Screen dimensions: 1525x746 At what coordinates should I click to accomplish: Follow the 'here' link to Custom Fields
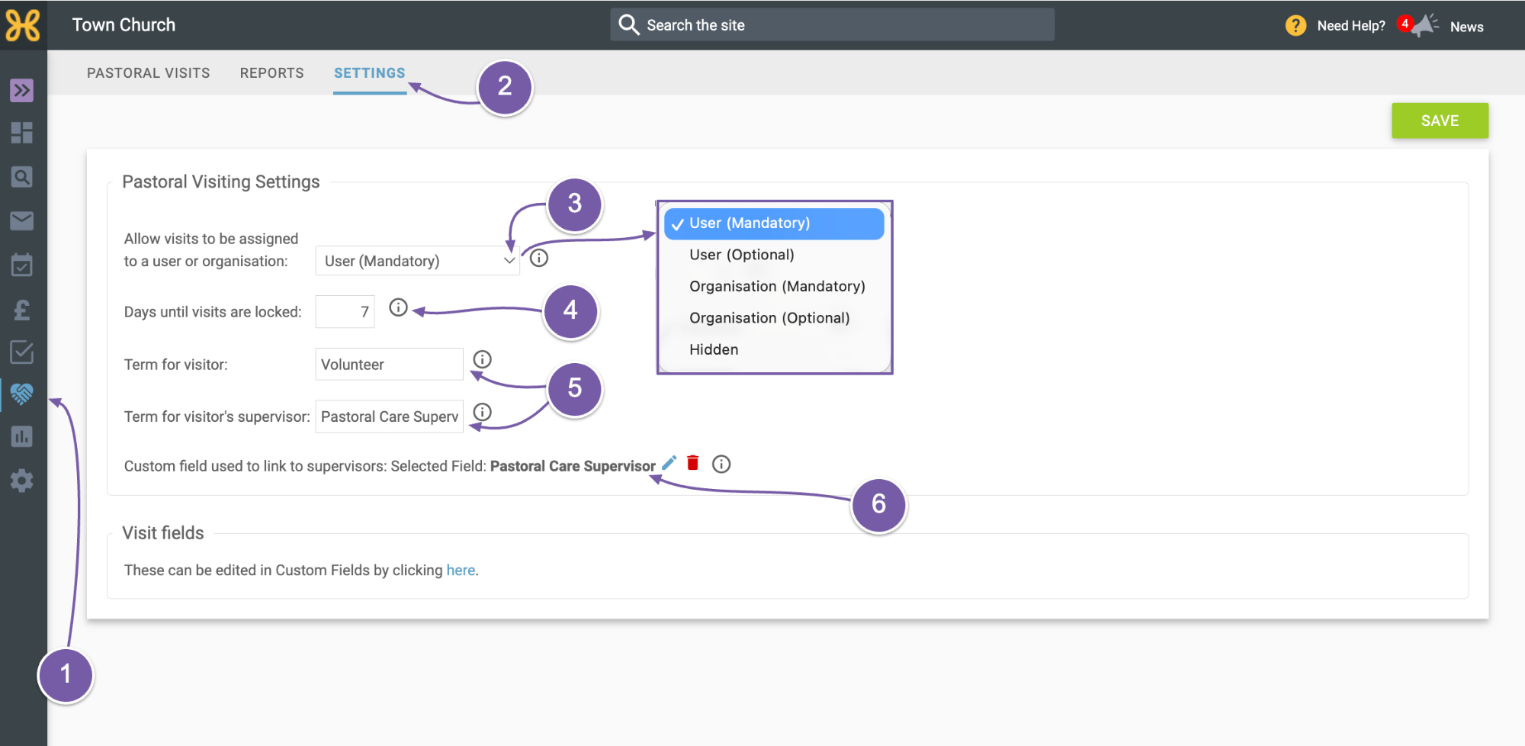tap(461, 571)
